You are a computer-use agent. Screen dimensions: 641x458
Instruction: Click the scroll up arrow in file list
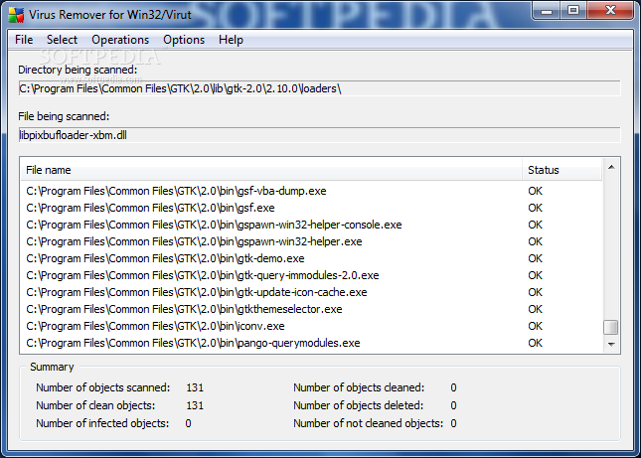[x=611, y=167]
